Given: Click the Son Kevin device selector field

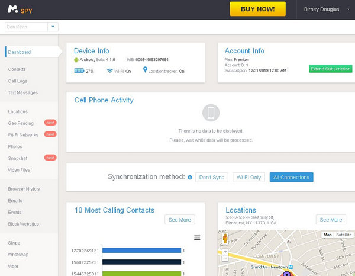Looking at the screenshot, I should pos(26,27).
